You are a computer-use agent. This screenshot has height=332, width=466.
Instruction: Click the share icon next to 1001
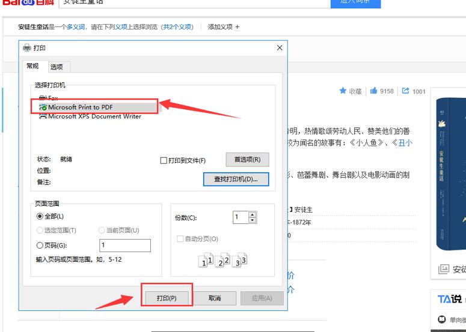pyautogui.click(x=405, y=91)
